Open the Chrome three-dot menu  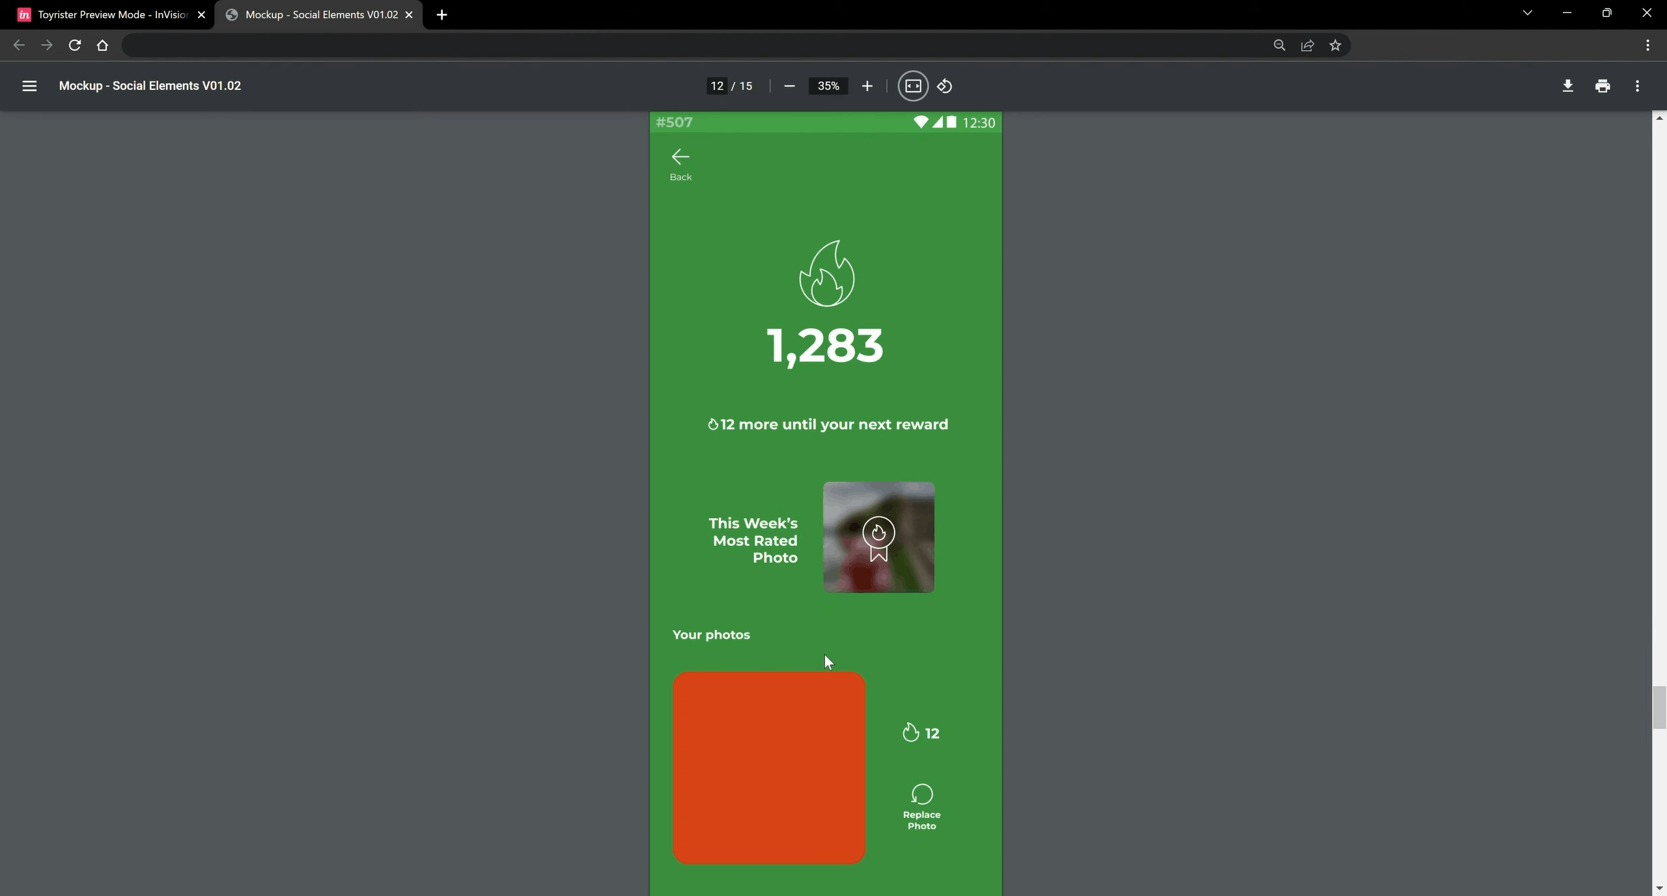coord(1647,45)
